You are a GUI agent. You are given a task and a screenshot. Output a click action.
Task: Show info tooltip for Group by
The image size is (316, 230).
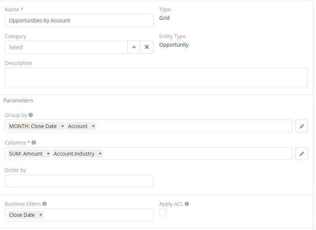(x=31, y=115)
